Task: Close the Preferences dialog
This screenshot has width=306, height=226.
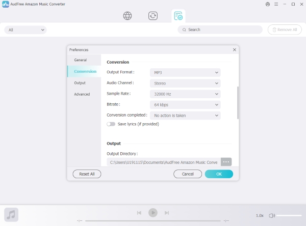Action: tap(235, 50)
